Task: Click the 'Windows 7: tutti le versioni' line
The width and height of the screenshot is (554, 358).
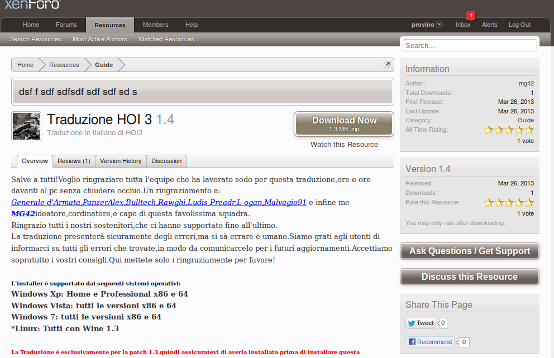Action: point(86,317)
